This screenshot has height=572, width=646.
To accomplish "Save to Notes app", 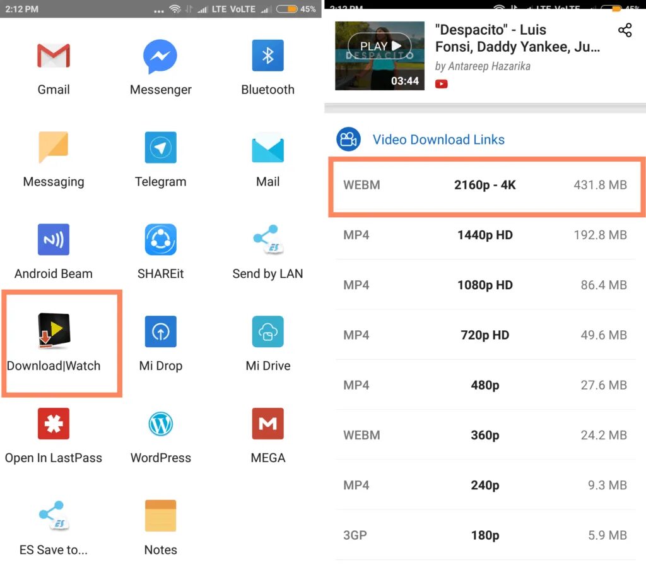I will (x=161, y=516).
